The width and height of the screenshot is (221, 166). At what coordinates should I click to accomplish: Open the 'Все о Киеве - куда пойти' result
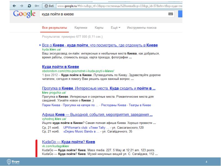click(100, 45)
